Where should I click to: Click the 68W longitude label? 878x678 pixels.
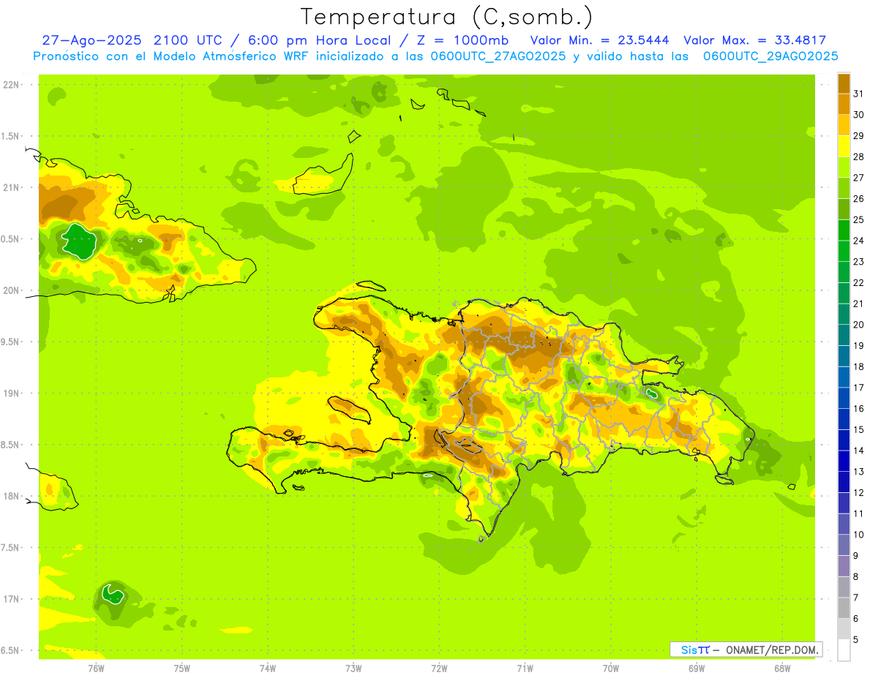pos(781,668)
